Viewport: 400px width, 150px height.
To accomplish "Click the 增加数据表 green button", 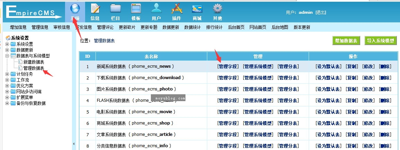I will [x=346, y=41].
